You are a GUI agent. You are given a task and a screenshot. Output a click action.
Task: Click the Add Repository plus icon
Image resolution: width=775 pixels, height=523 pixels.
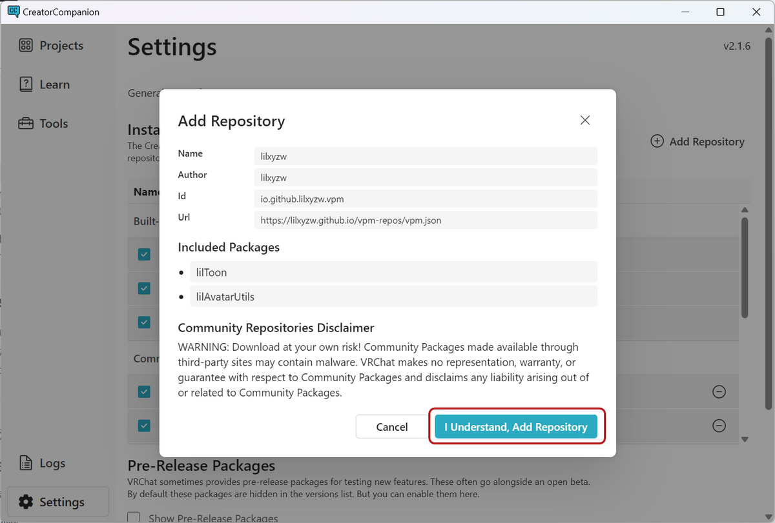(657, 141)
